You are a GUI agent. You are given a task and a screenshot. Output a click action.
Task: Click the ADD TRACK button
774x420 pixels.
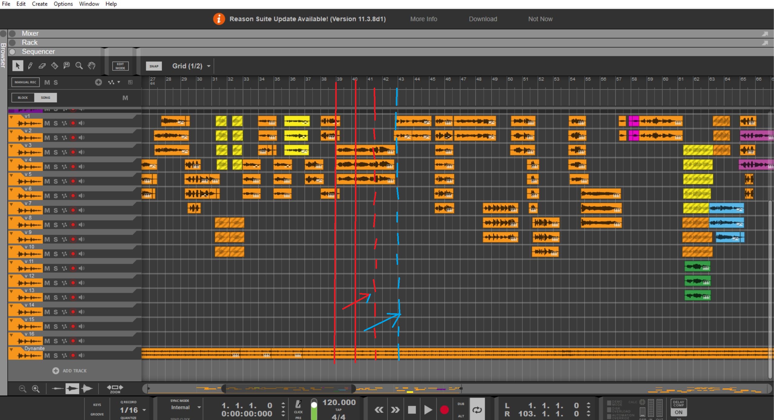(x=70, y=371)
